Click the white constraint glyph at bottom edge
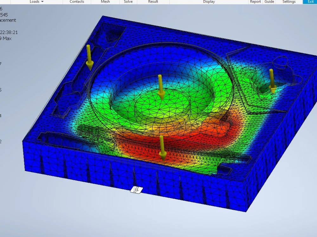Image resolution: width=317 pixels, height=237 pixels. pyautogui.click(x=136, y=190)
